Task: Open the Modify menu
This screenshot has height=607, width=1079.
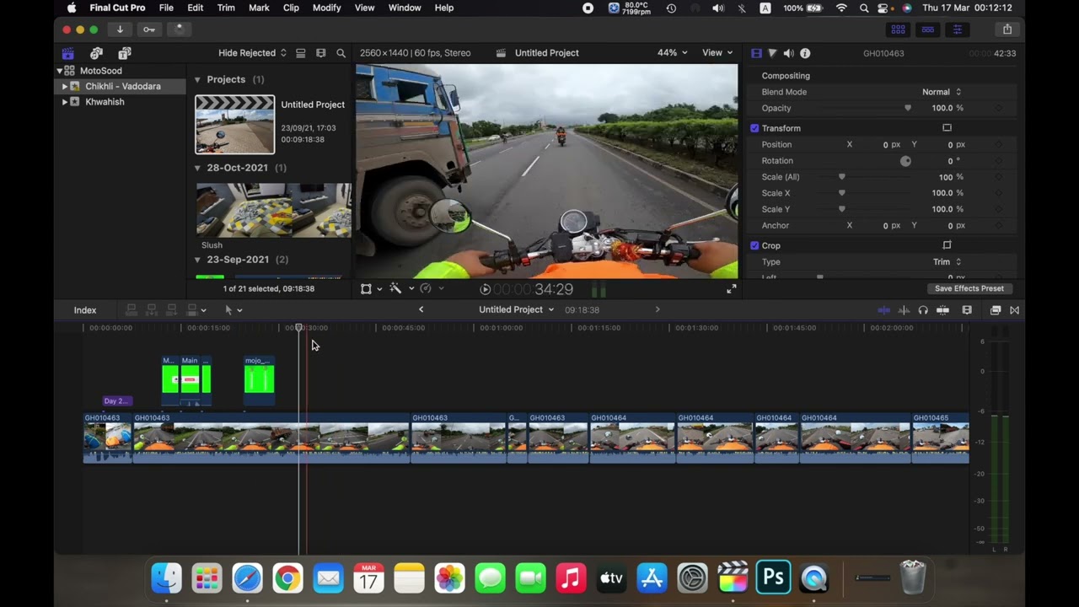Action: (326, 8)
